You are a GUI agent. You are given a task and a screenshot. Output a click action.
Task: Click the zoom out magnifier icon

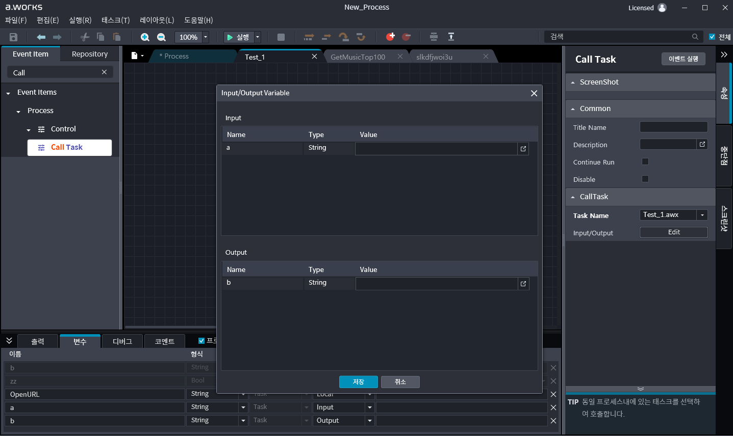point(161,37)
